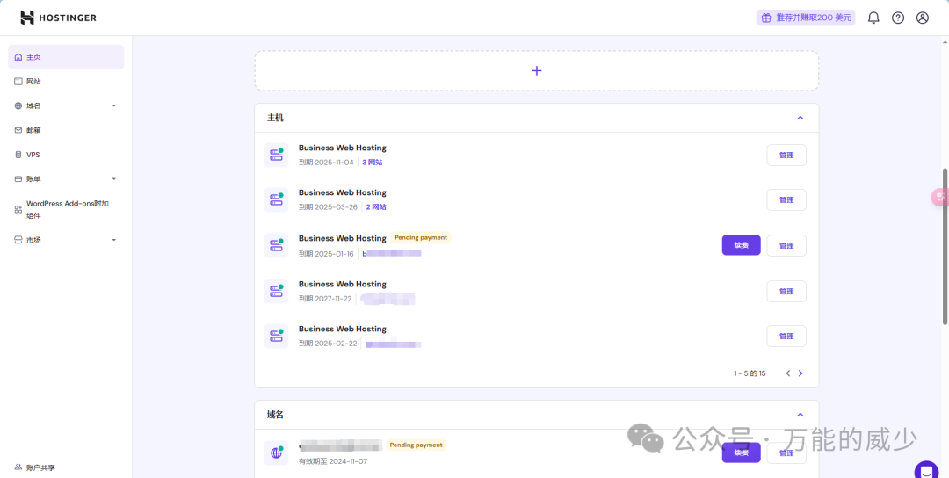Open the chat support bubble
Screen dimensions: 949x478
tap(926, 472)
